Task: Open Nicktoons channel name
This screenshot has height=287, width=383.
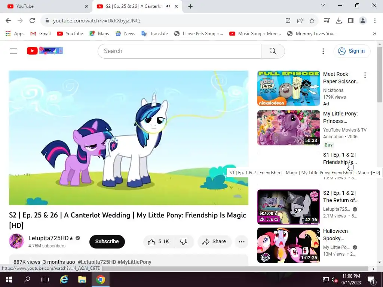Action: coord(333,90)
